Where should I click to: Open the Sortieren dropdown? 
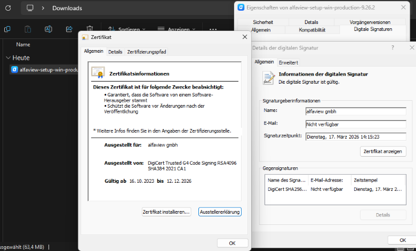(127, 29)
